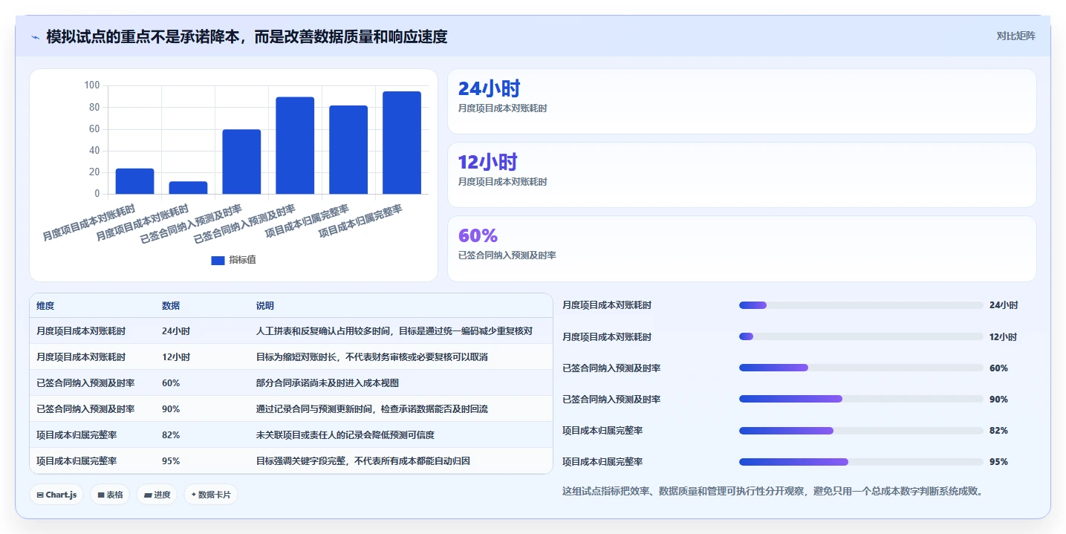Viewport: 1066px width, 534px height.
Task: Click the progress bar valued 95%
Action: point(861,462)
